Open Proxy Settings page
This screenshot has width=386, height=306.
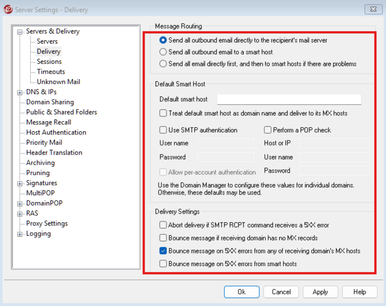coord(47,223)
